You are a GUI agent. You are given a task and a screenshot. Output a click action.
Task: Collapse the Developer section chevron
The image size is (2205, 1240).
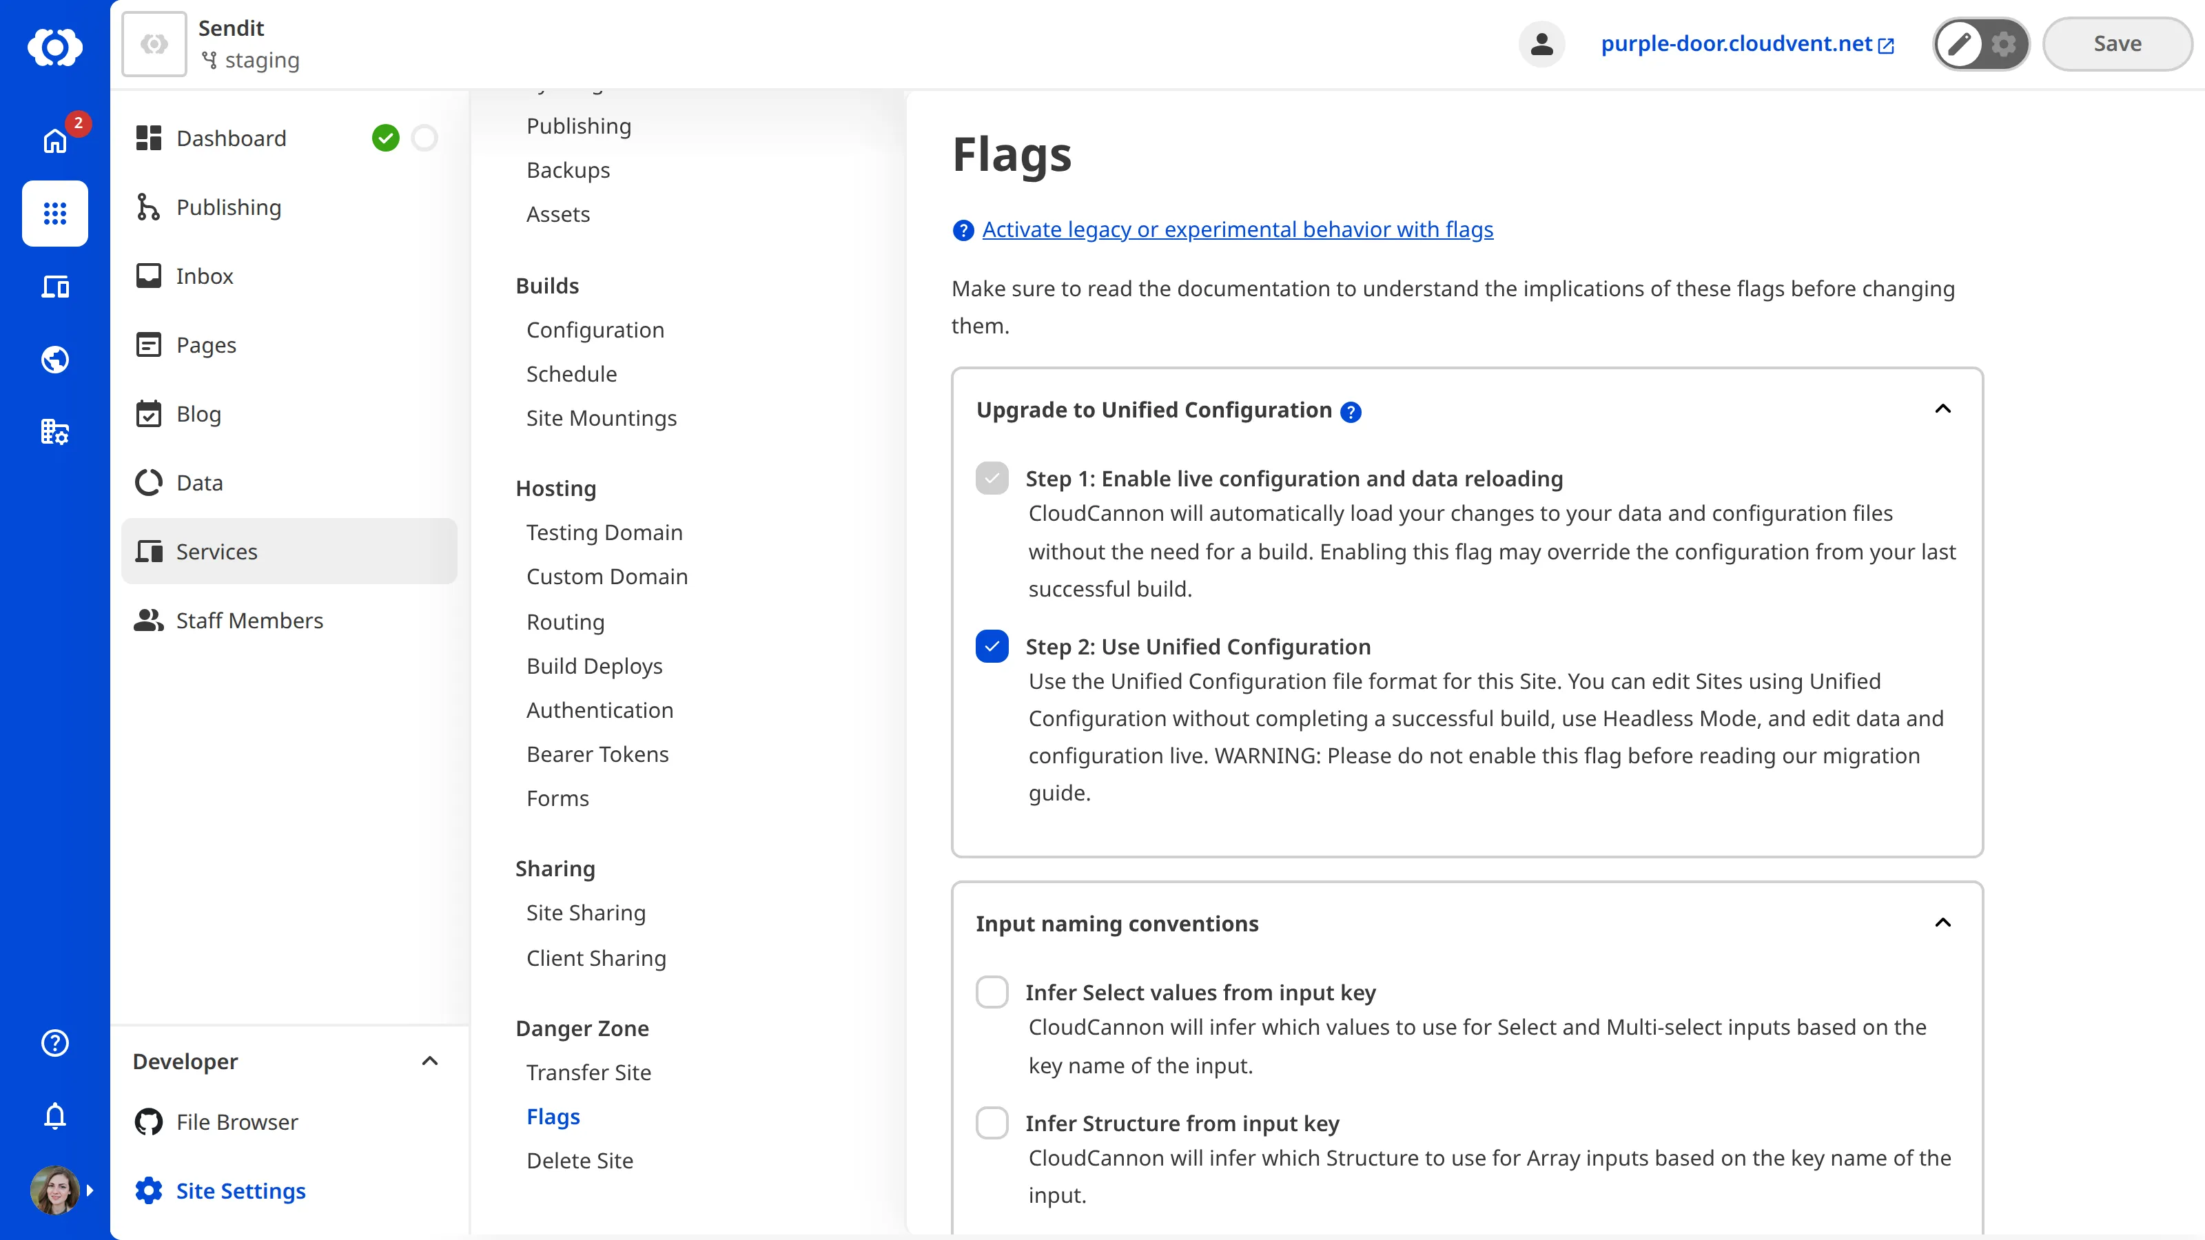click(430, 1061)
